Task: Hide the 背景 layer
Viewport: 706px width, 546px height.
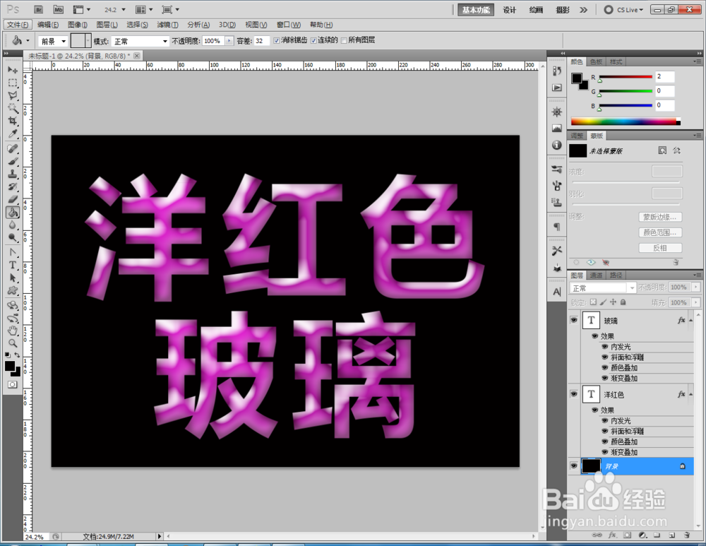Action: point(573,465)
